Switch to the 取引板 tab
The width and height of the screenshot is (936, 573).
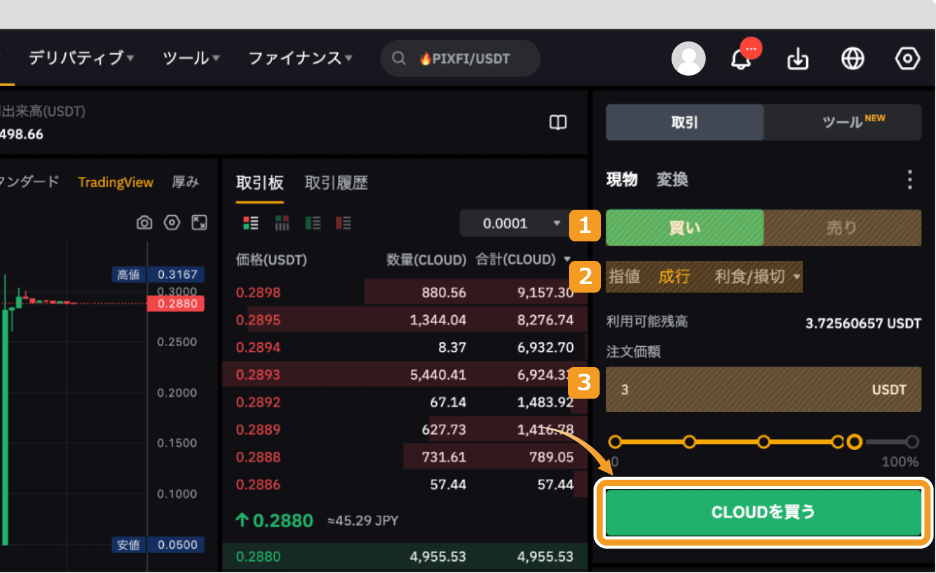coord(260,183)
